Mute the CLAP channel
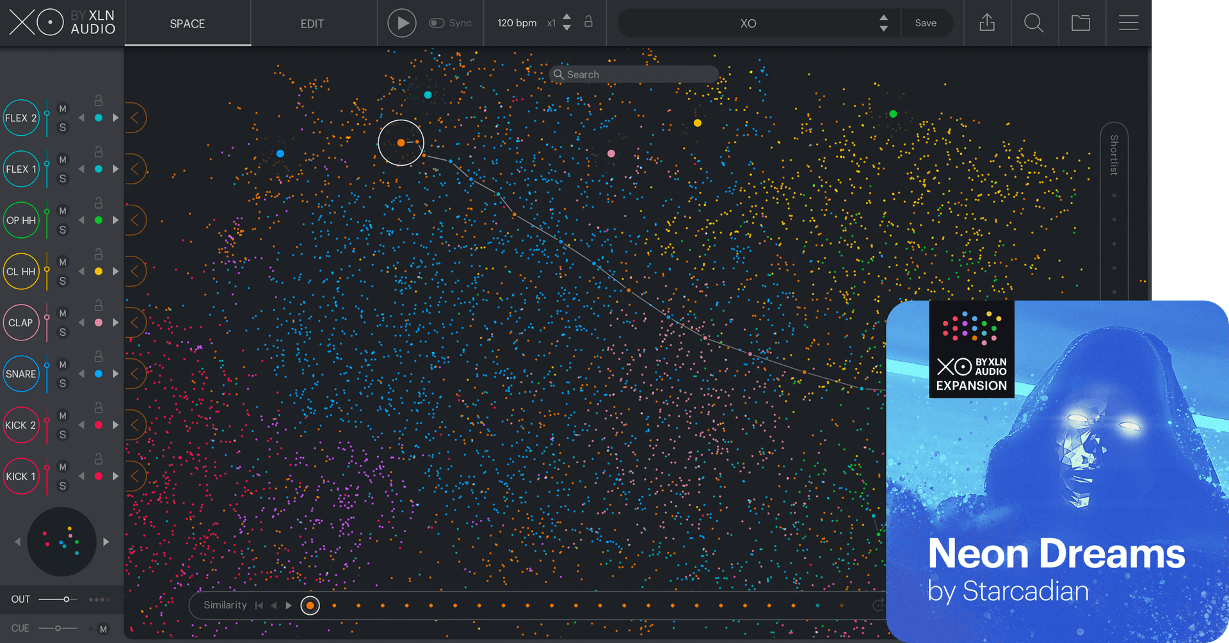The image size is (1229, 643). coord(63,314)
